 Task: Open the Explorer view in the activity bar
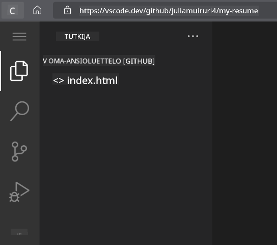[19, 71]
